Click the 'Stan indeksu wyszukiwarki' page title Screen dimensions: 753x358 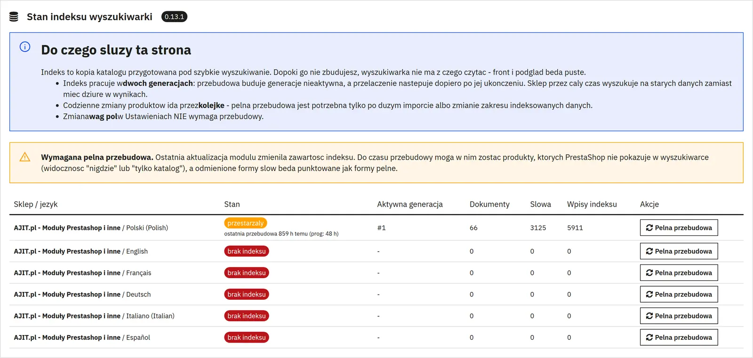(89, 17)
